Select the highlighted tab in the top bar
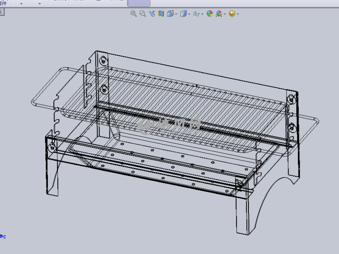Viewport: 339px width, 254px height. click(138, 3)
